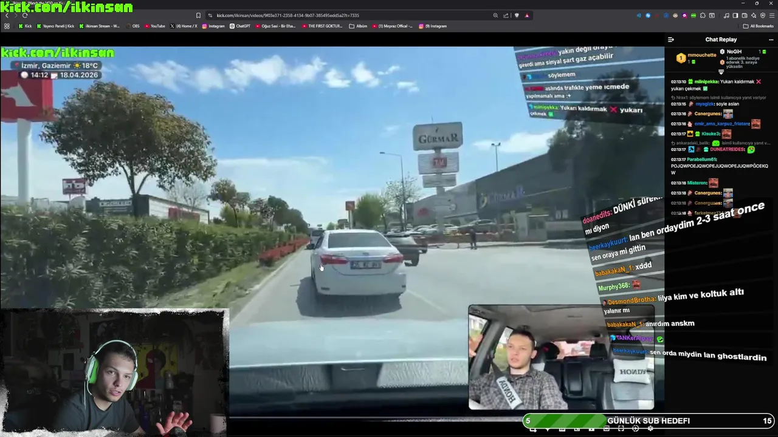The width and height of the screenshot is (778, 437).
Task: Click the streamer webcam in the bottom left
Action: (x=113, y=373)
